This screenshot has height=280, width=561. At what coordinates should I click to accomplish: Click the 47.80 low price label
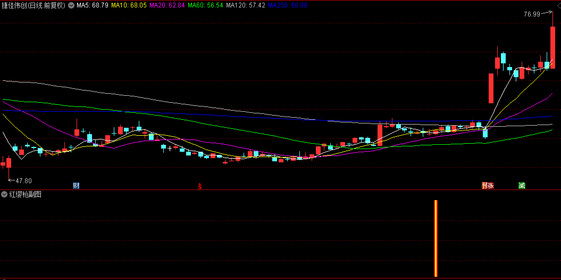point(23,181)
